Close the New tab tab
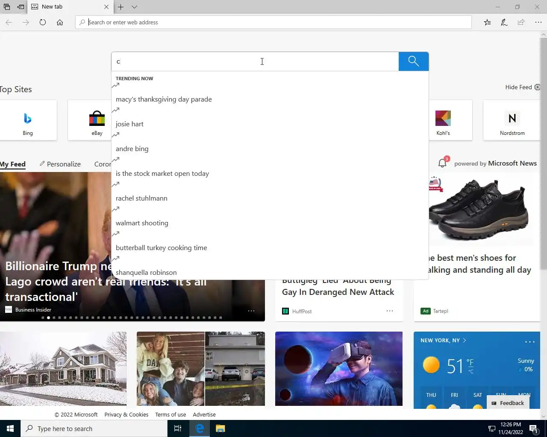The width and height of the screenshot is (547, 437). 106,7
